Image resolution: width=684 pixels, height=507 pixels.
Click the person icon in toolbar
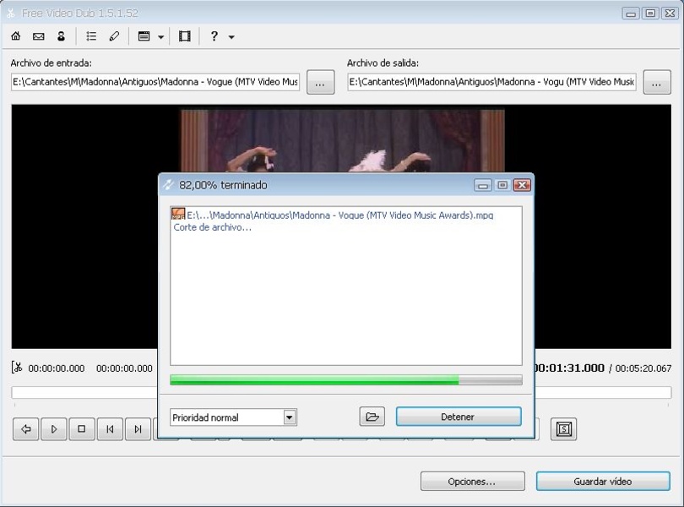coord(61,36)
